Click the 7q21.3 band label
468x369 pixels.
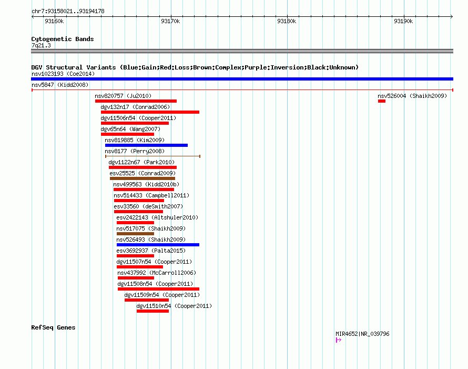[x=41, y=45]
